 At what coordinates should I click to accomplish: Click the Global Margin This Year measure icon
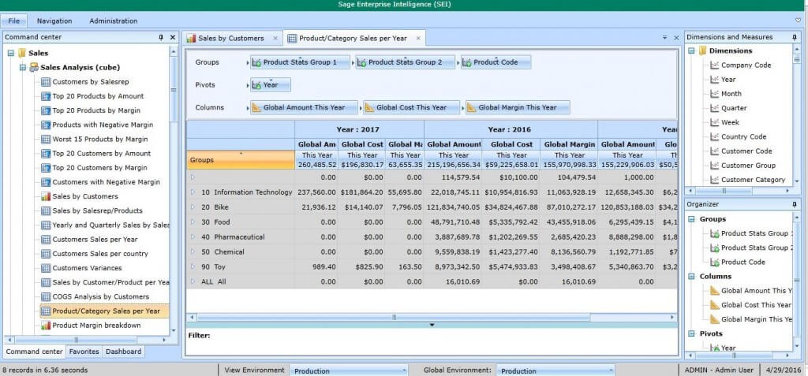[x=471, y=108]
